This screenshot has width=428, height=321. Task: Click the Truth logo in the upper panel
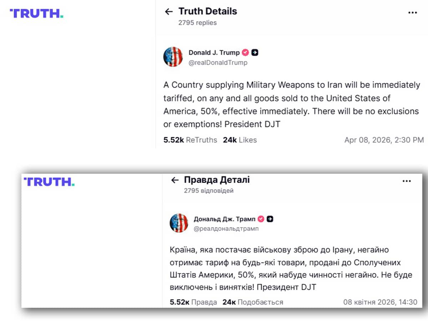click(36, 14)
